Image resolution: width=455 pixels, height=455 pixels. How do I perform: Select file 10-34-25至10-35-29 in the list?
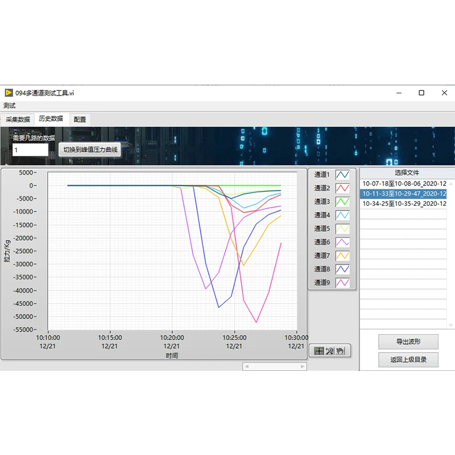point(404,203)
